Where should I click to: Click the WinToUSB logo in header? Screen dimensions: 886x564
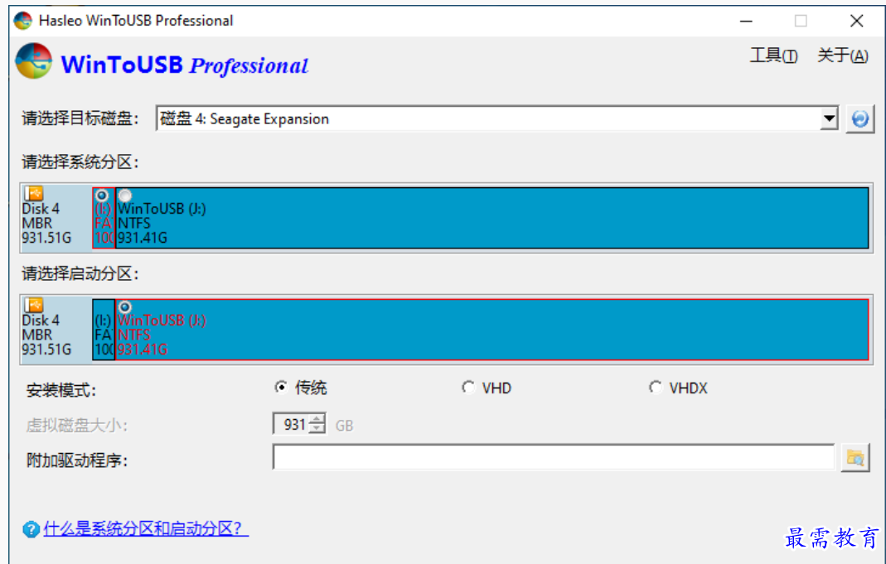click(33, 61)
